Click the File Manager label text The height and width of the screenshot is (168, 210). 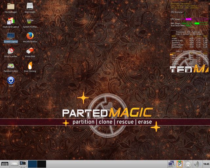(11, 12)
